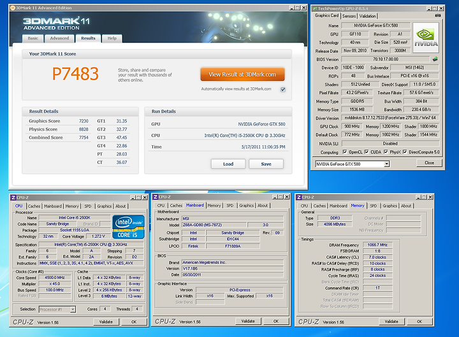Click the 3DMark 11 title bar icon

point(13,8)
